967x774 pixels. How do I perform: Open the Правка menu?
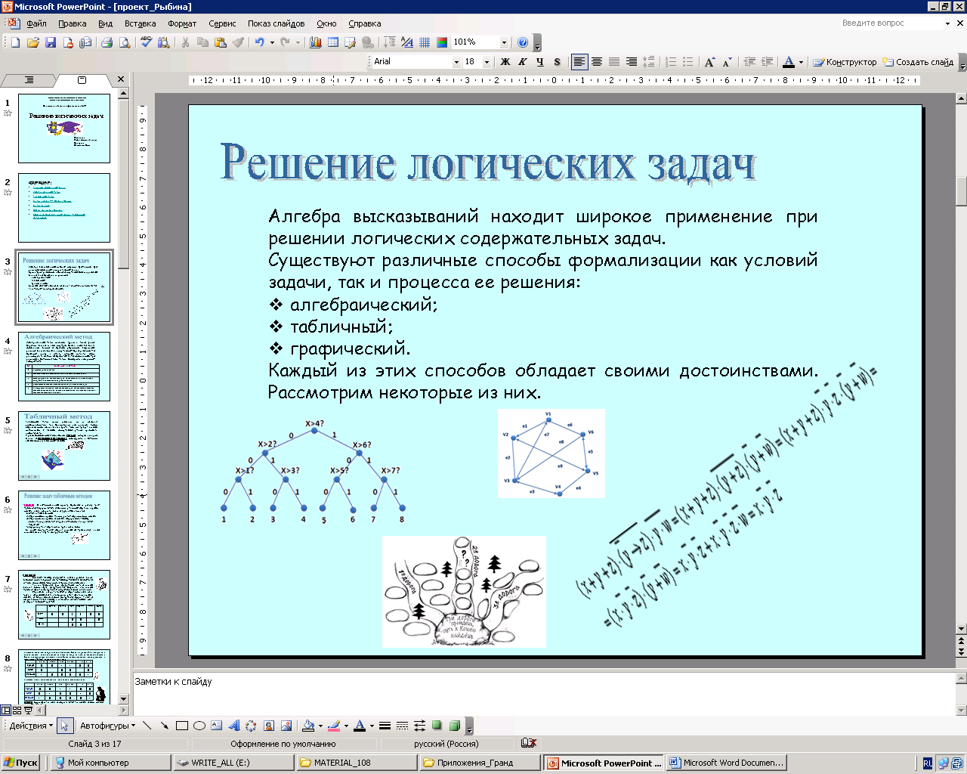pyautogui.click(x=73, y=23)
